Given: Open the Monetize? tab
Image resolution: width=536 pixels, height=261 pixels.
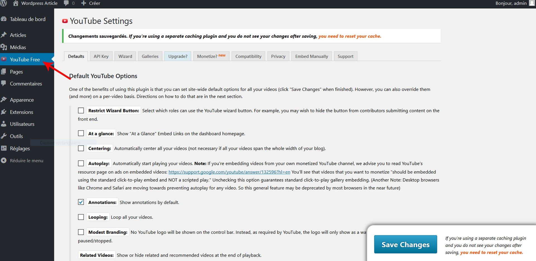Looking at the screenshot, I should pyautogui.click(x=211, y=56).
